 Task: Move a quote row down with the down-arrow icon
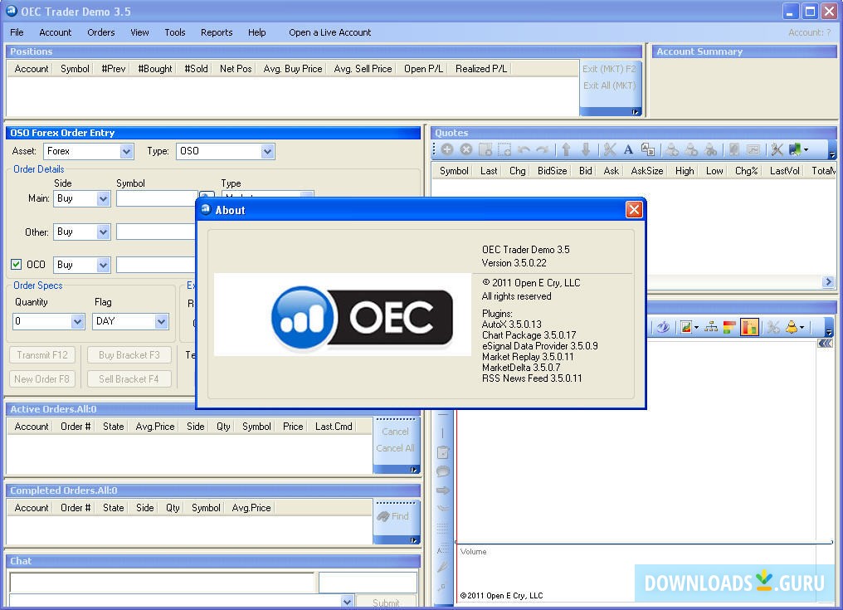(x=586, y=150)
